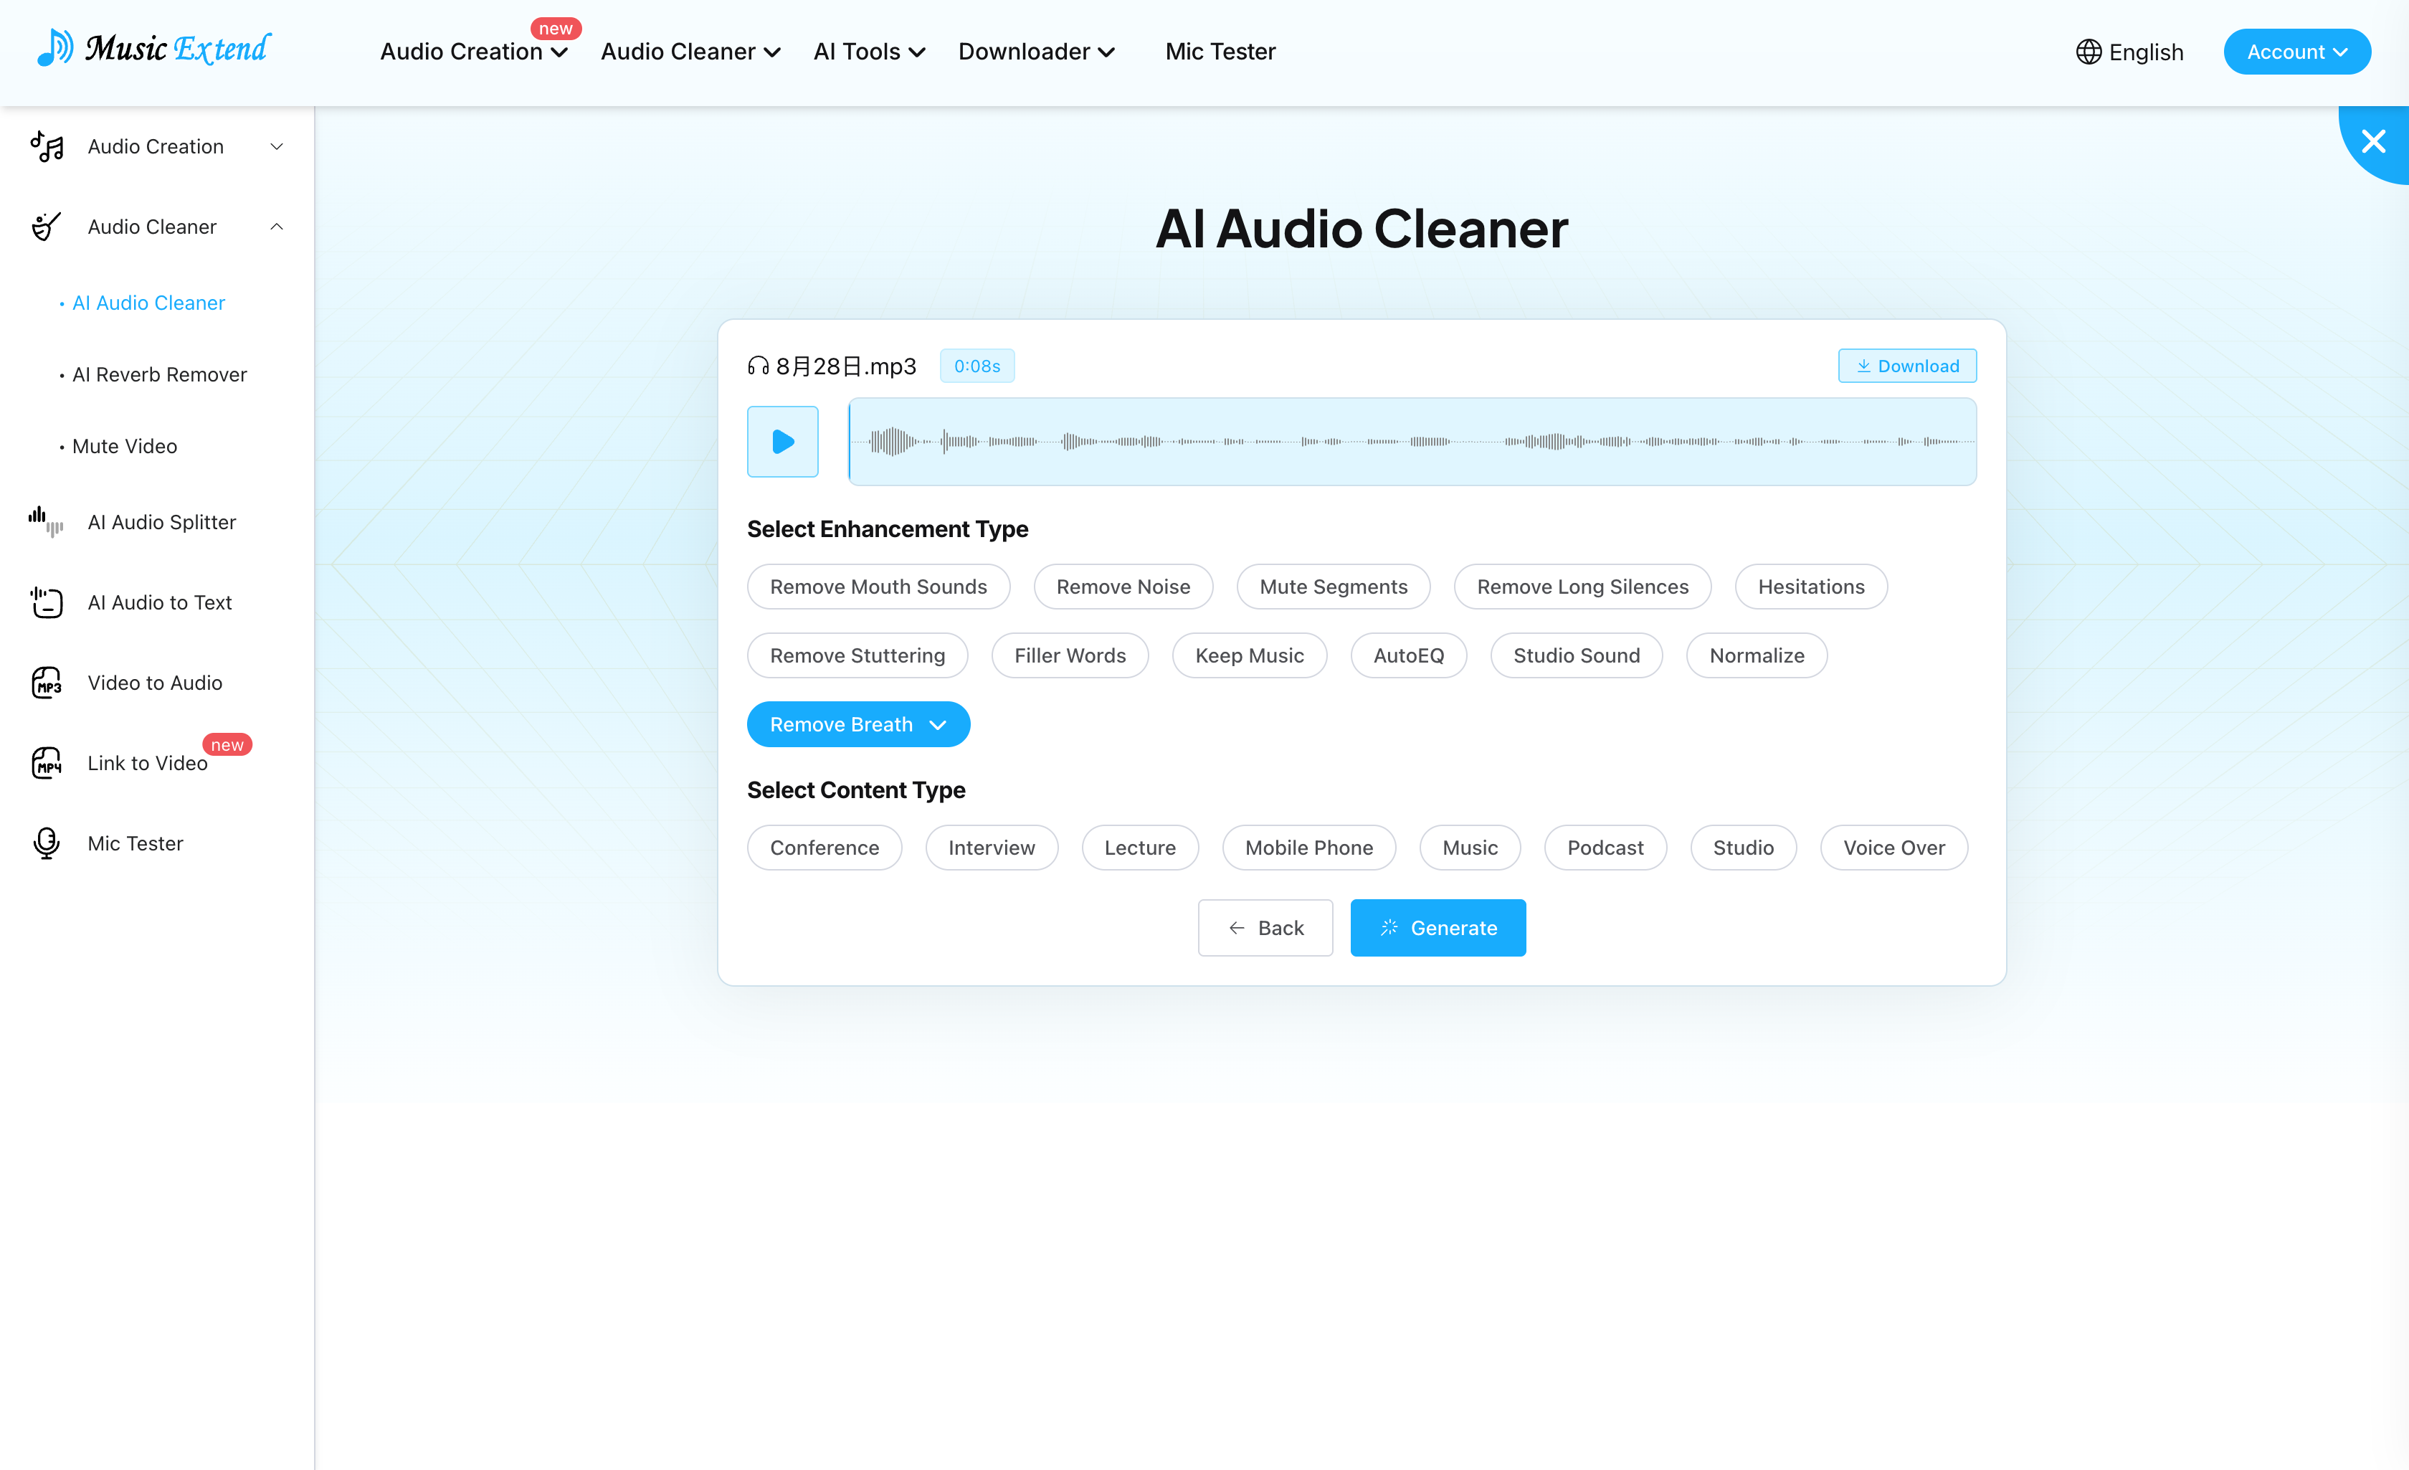Click the Mic Tester microphone icon
Image resolution: width=2409 pixels, height=1470 pixels.
[46, 843]
